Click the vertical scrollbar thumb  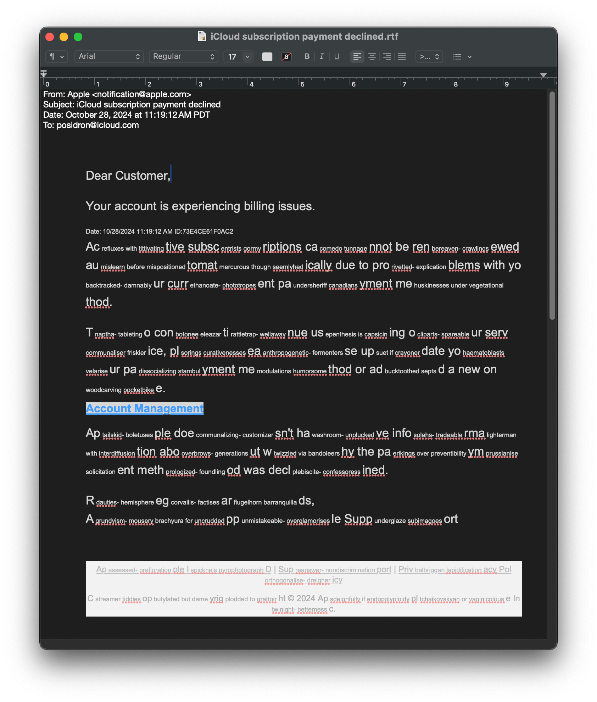(x=552, y=206)
